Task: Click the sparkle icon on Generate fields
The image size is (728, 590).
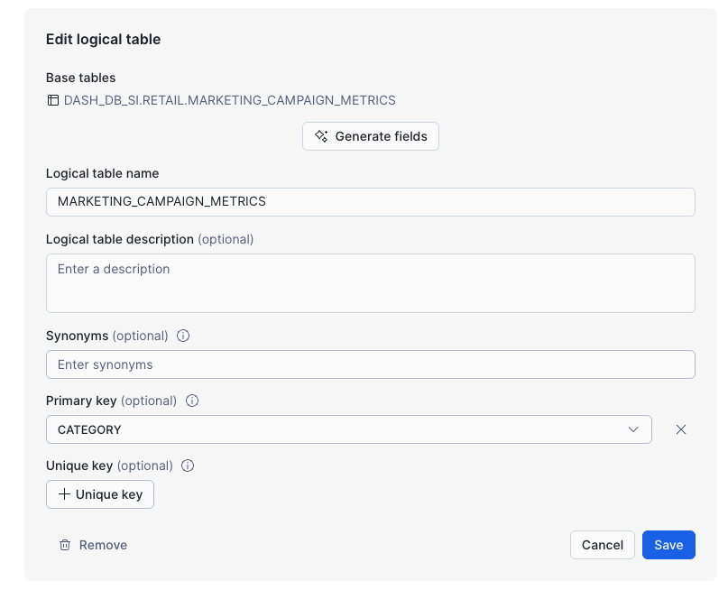Action: (x=321, y=136)
